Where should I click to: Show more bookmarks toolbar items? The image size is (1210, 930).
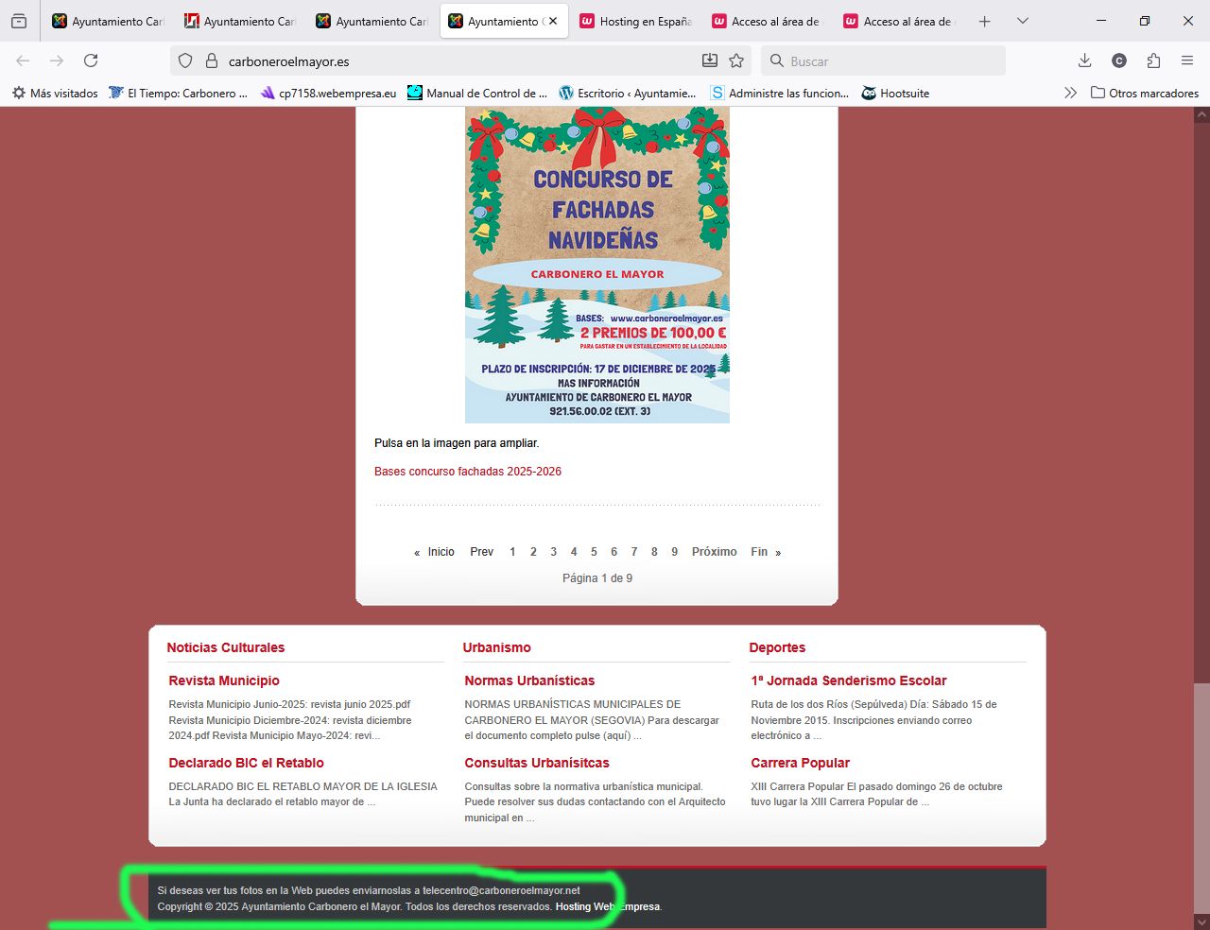click(1070, 93)
